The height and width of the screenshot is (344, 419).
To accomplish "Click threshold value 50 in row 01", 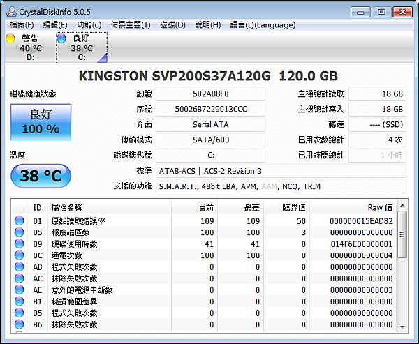I will coord(301,221).
